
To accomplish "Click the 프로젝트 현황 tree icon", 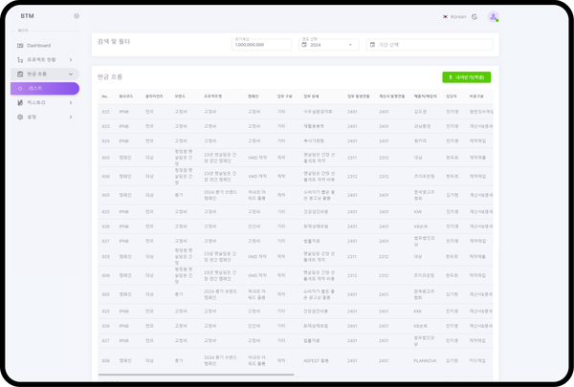I will click(x=20, y=59).
